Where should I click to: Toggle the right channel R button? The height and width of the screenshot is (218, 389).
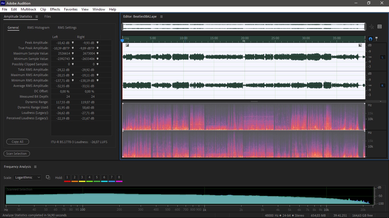coord(382,85)
